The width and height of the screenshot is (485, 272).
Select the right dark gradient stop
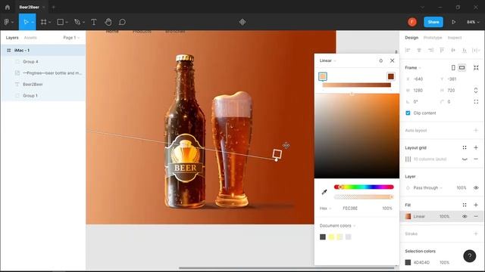click(391, 76)
